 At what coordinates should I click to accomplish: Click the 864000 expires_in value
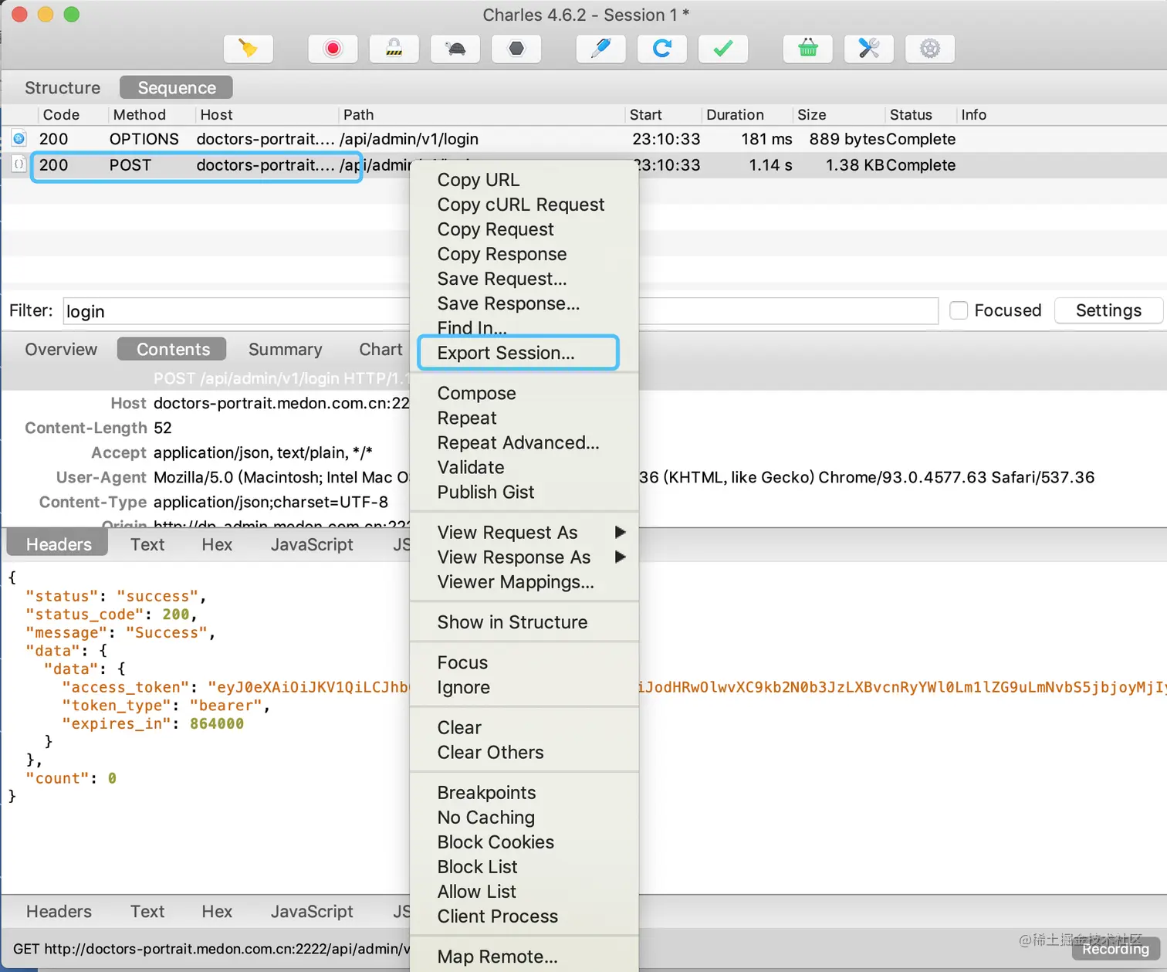pyautogui.click(x=217, y=724)
